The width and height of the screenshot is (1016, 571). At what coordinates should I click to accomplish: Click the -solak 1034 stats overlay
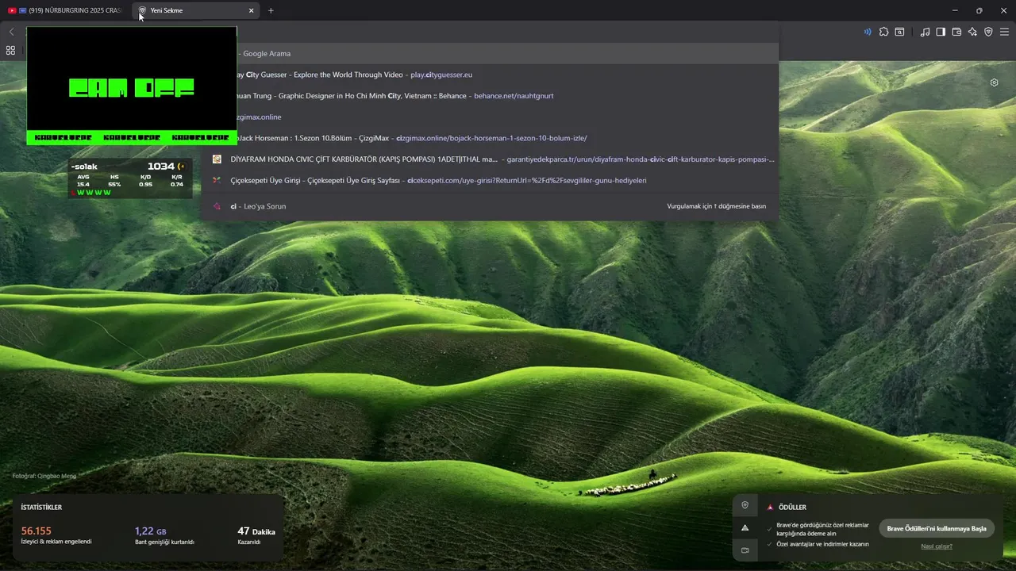click(x=130, y=178)
